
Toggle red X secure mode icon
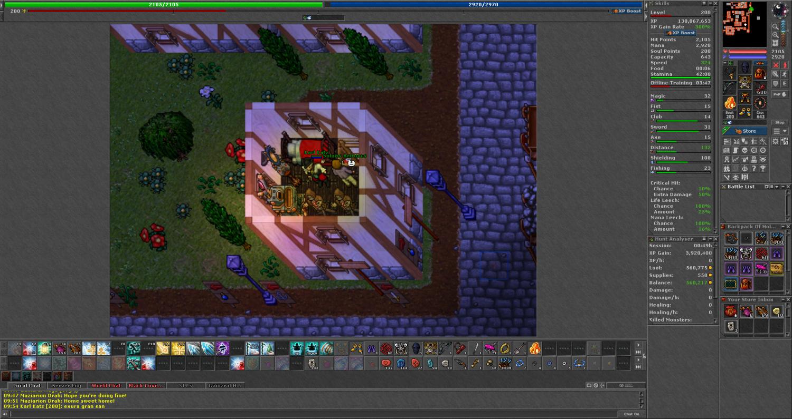click(x=776, y=65)
